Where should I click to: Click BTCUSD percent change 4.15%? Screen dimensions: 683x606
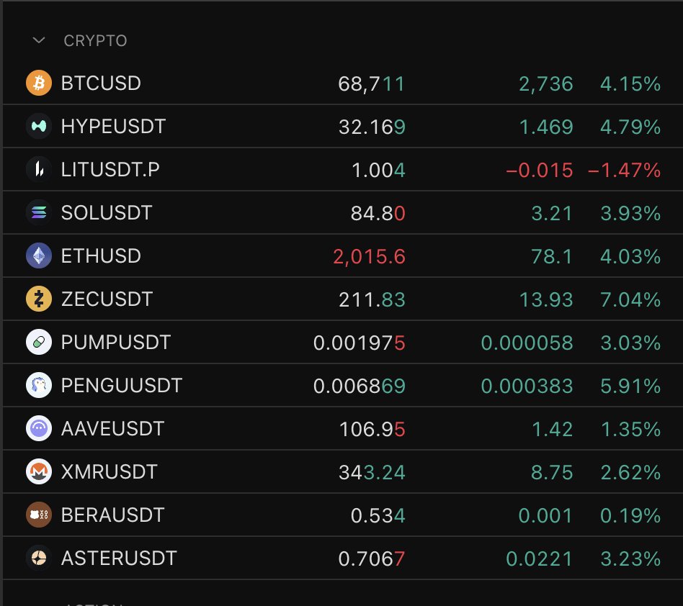tap(630, 84)
